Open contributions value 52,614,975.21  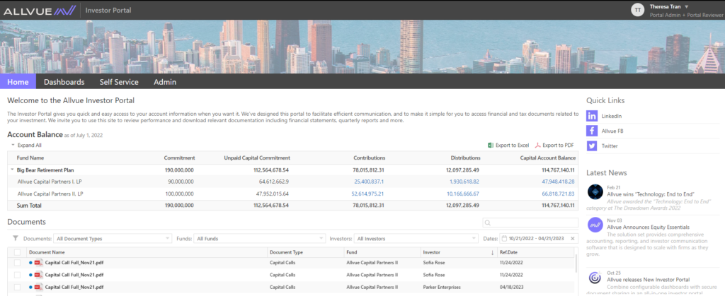[367, 194]
